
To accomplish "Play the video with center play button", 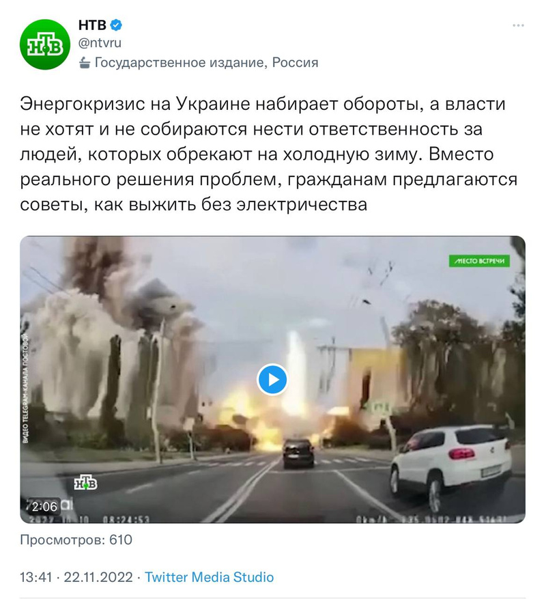I will pos(272,380).
